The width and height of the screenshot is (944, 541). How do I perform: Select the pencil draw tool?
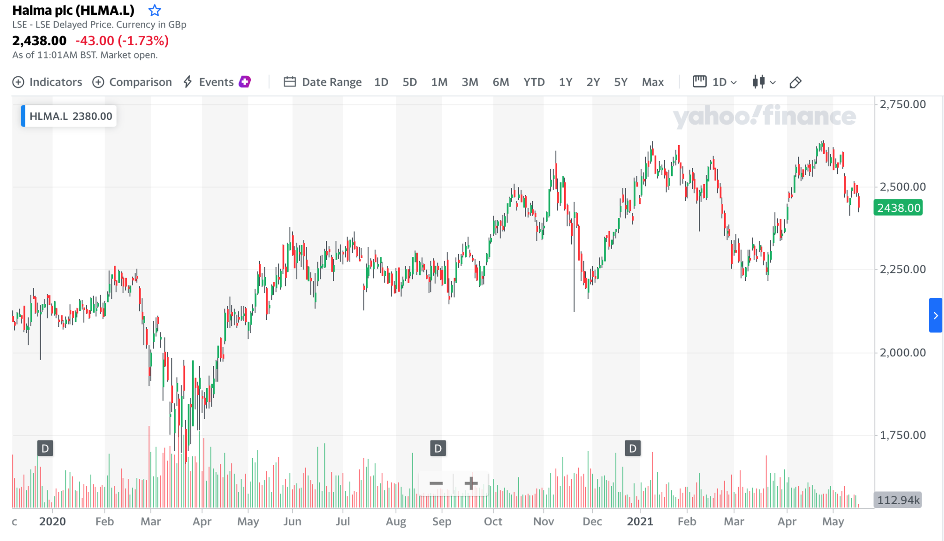pos(796,82)
